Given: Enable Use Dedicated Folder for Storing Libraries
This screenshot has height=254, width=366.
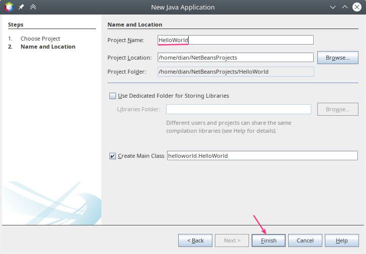Looking at the screenshot, I should click(112, 96).
